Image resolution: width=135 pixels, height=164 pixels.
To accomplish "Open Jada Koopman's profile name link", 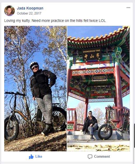I will [30, 8].
